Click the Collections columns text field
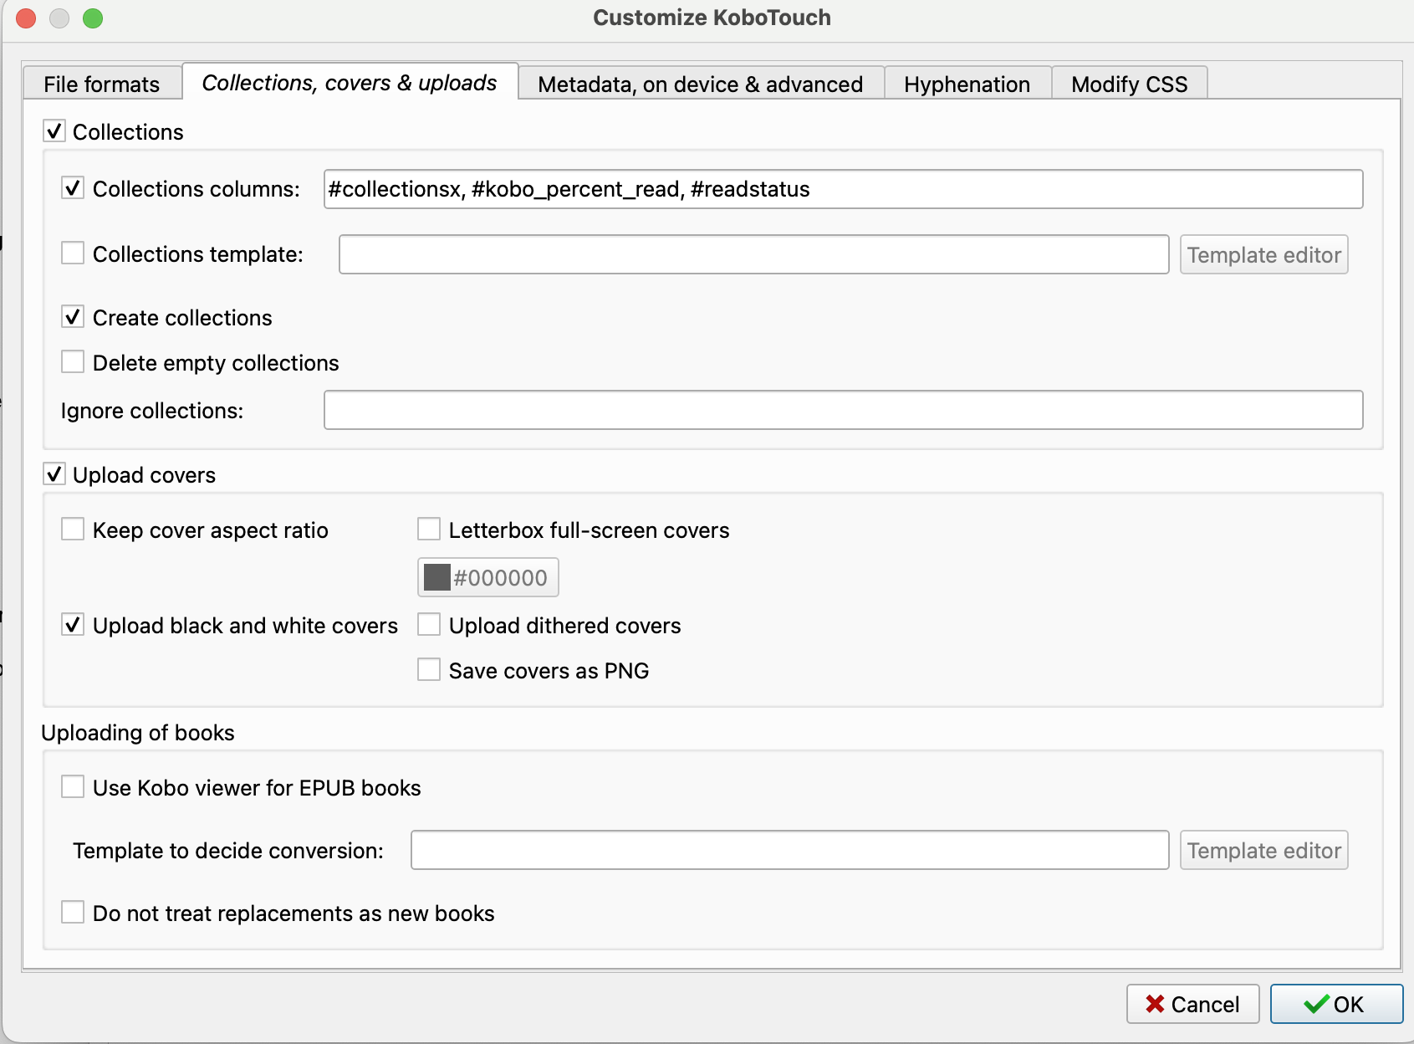The height and width of the screenshot is (1044, 1414). click(x=843, y=189)
